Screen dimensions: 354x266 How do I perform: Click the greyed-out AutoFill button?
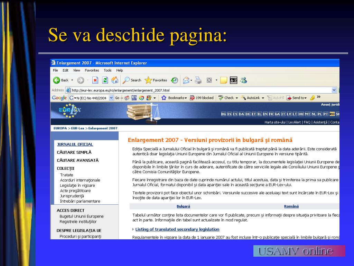click(276, 98)
